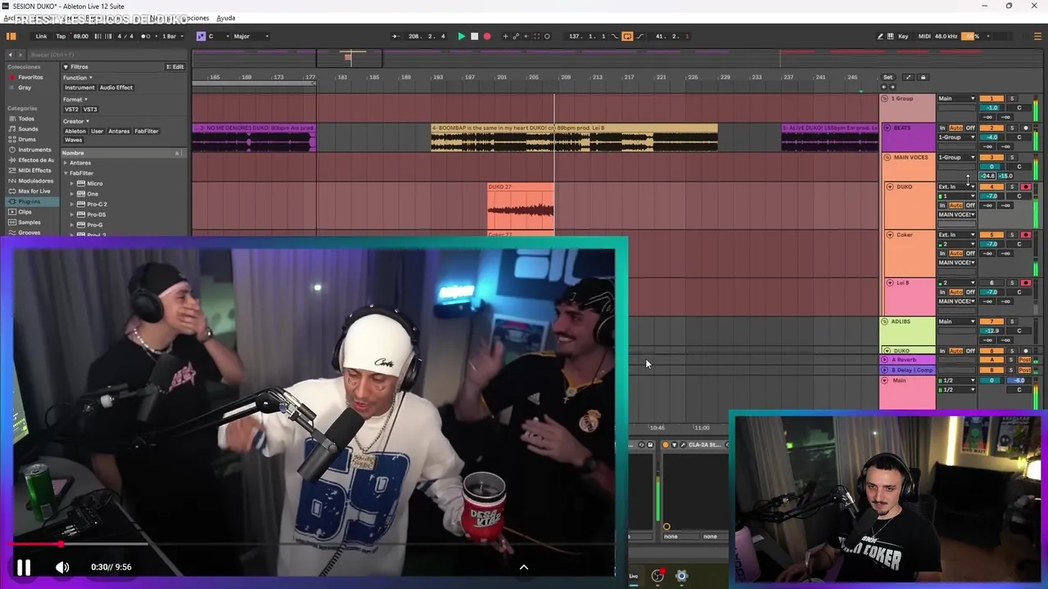1048x589 pixels.
Task: Collapse the Filtros section triangle
Action: [x=65, y=67]
